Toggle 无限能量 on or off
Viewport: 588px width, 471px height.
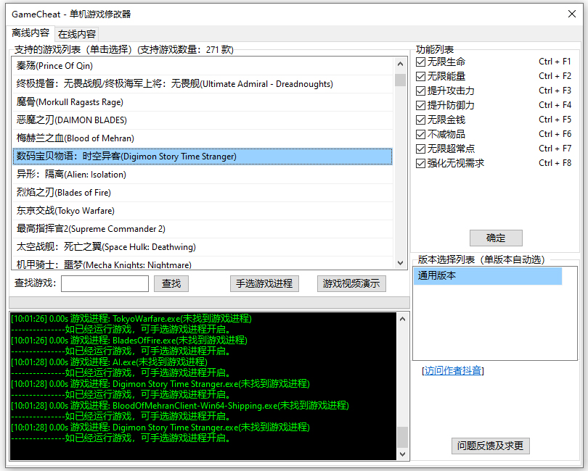(x=421, y=76)
